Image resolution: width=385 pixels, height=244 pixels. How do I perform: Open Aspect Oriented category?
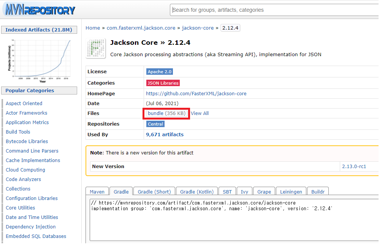click(24, 104)
